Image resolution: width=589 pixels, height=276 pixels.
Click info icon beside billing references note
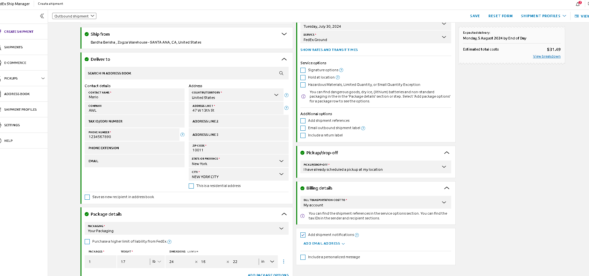302,216
